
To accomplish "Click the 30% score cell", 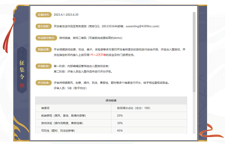I will coord(149,123).
